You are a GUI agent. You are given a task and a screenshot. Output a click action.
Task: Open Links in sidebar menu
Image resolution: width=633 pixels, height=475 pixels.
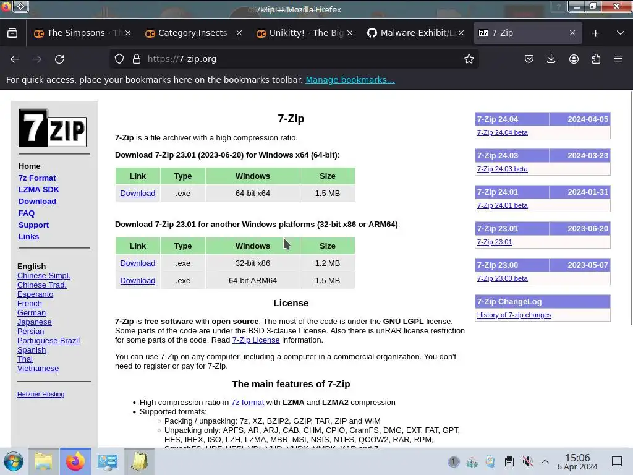[28, 236]
